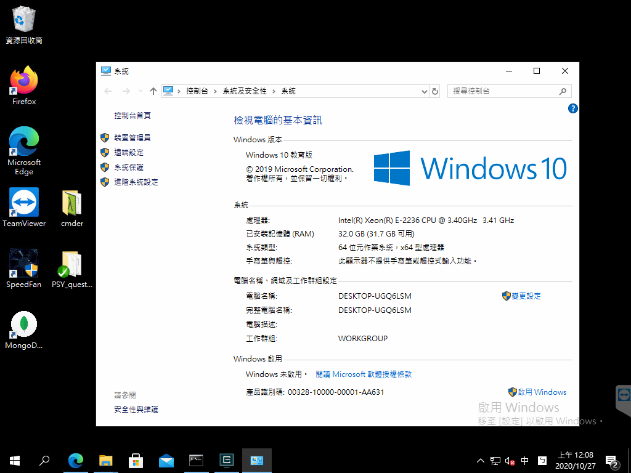This screenshot has width=631, height=473.
Task: Open the command prompt taskbar icon
Action: [x=196, y=461]
